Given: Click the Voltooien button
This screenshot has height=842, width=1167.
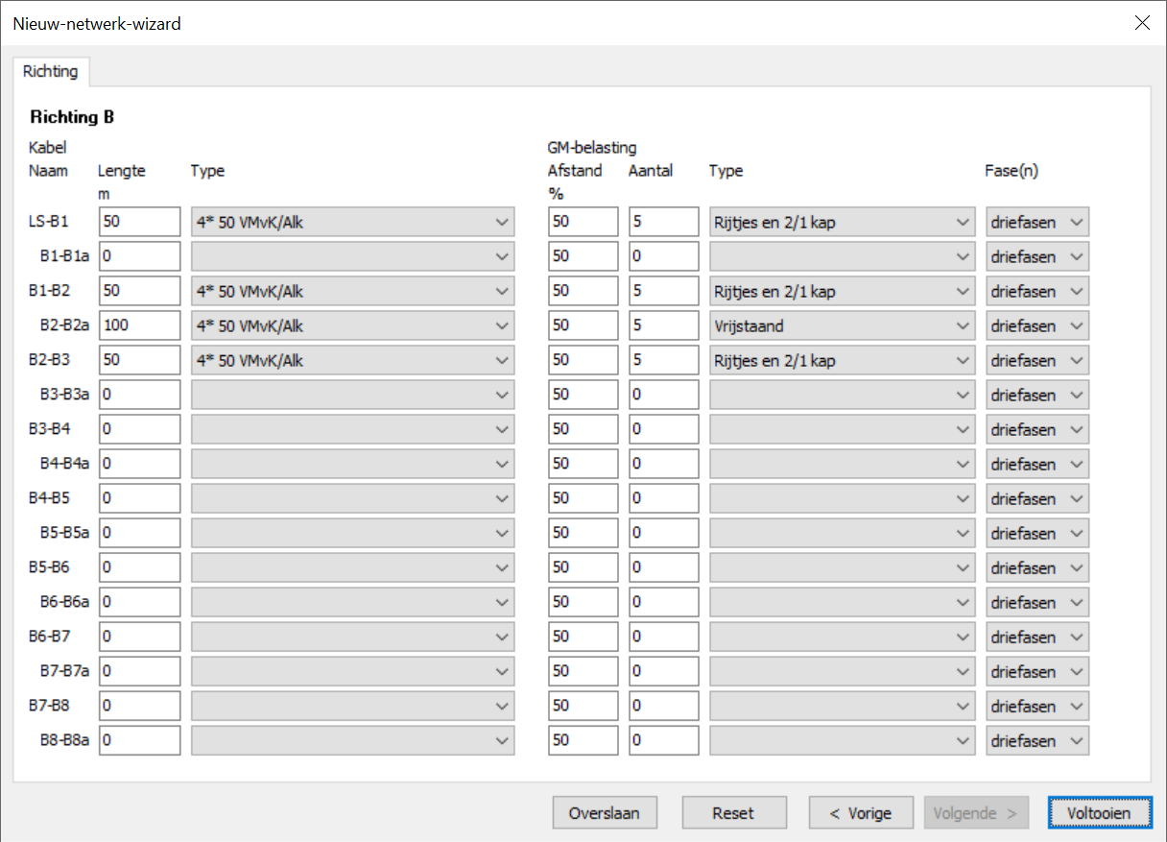Looking at the screenshot, I should coord(1099,813).
